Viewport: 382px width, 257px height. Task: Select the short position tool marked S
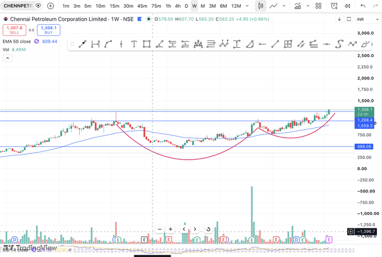click(172, 44)
